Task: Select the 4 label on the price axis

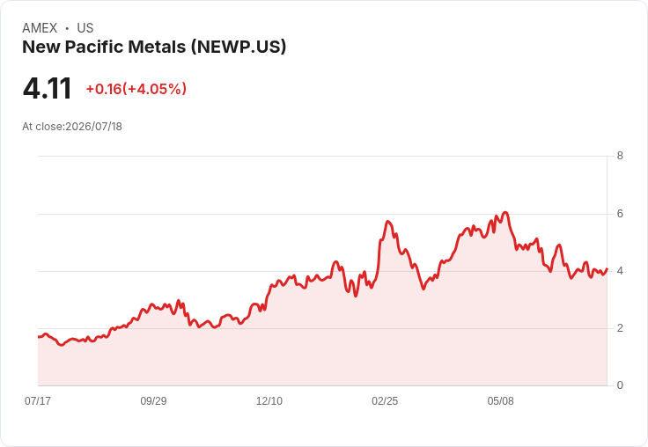Action: pyautogui.click(x=620, y=271)
